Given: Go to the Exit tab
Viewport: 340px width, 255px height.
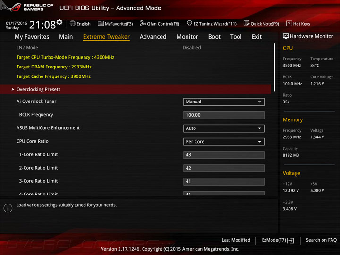Looking at the screenshot, I should pos(256,37).
